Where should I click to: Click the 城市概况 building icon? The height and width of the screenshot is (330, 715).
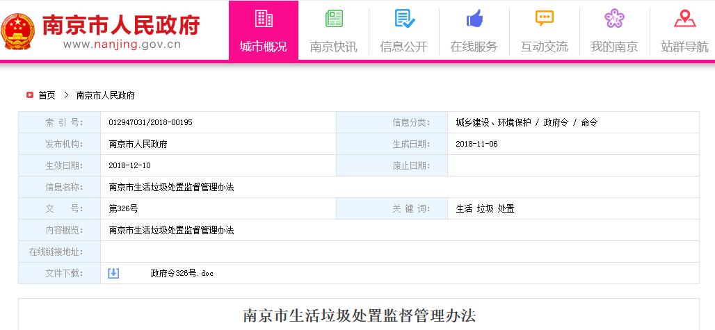pyautogui.click(x=264, y=19)
